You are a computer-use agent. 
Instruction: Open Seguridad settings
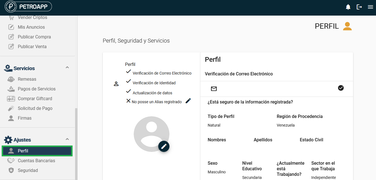[x=28, y=171]
